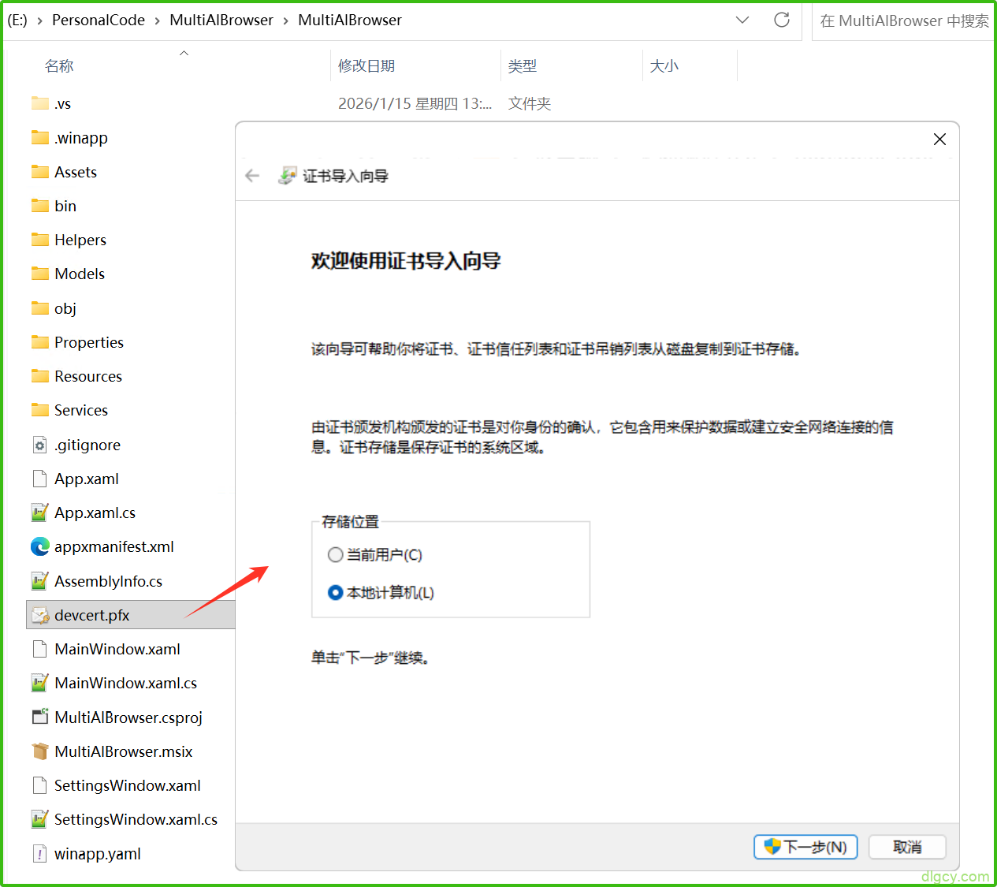The height and width of the screenshot is (887, 997).
Task: Click the 修改日期 column header
Action: (x=366, y=65)
